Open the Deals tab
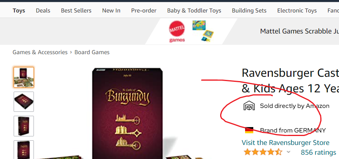 tap(43, 11)
